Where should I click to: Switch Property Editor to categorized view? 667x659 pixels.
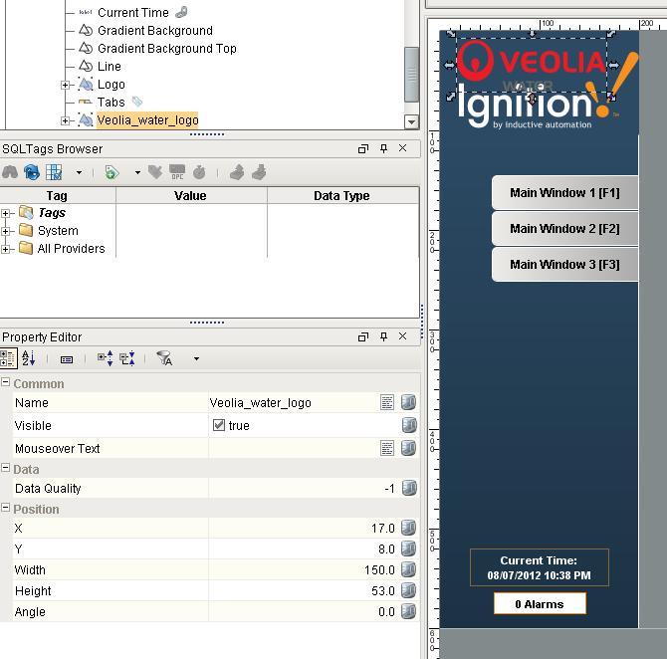(x=8, y=358)
